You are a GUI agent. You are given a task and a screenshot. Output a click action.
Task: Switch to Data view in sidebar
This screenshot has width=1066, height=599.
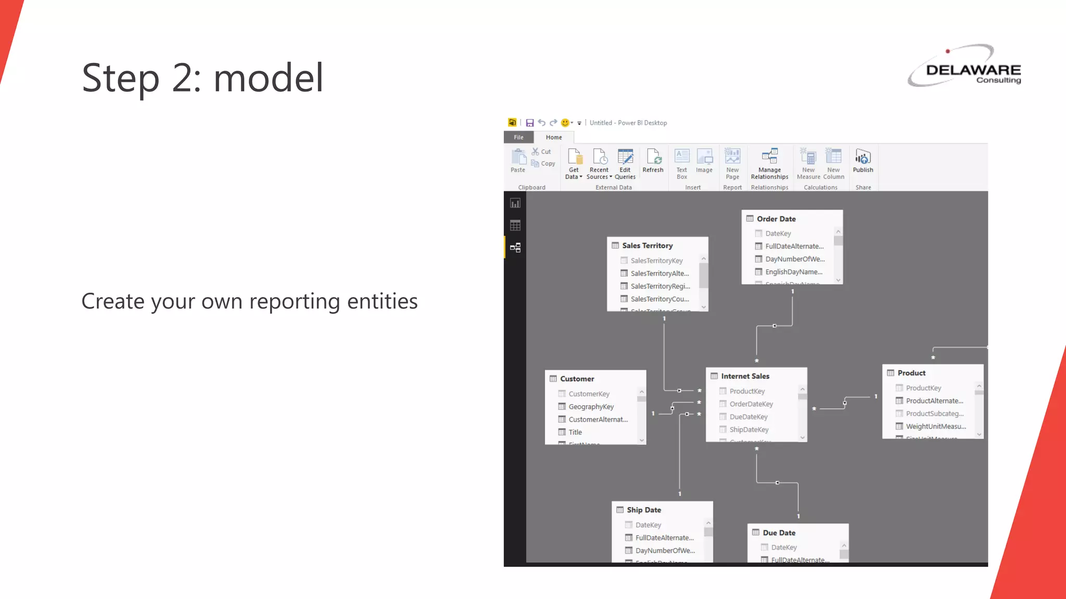(x=515, y=226)
